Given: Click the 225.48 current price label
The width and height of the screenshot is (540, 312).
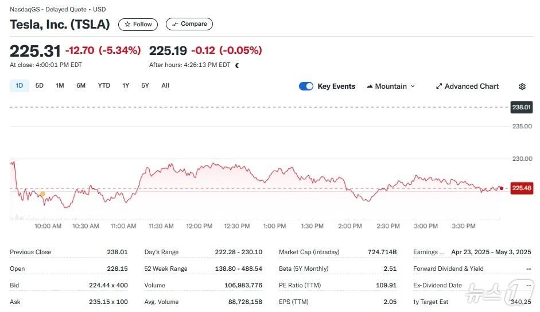Looking at the screenshot, I should [x=521, y=188].
